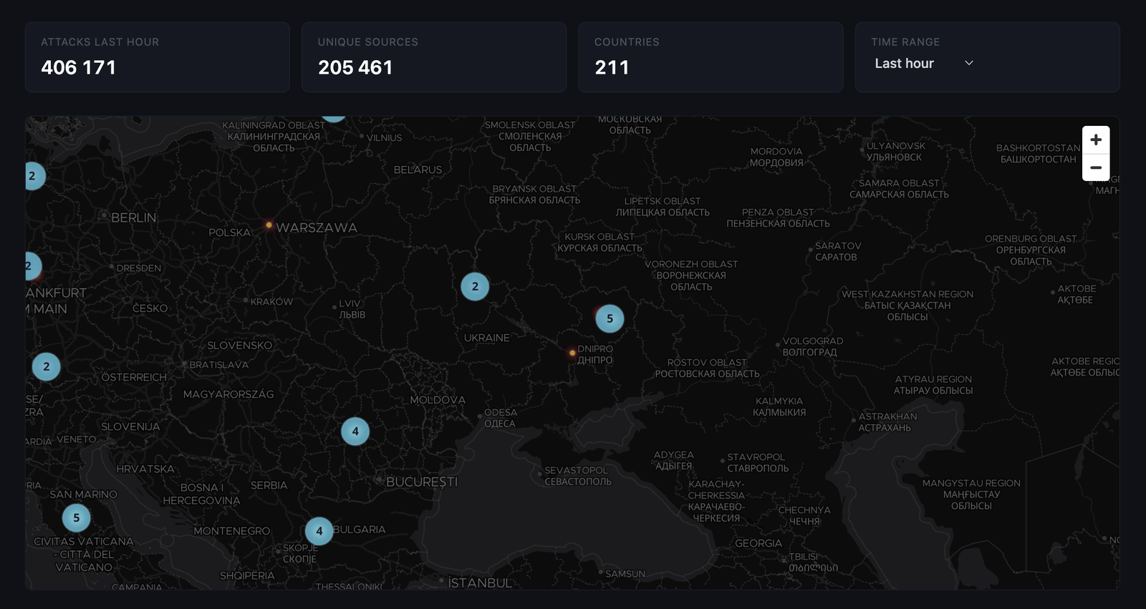Click the TBILISI map label
The height and width of the screenshot is (609, 1146).
pyautogui.click(x=804, y=557)
